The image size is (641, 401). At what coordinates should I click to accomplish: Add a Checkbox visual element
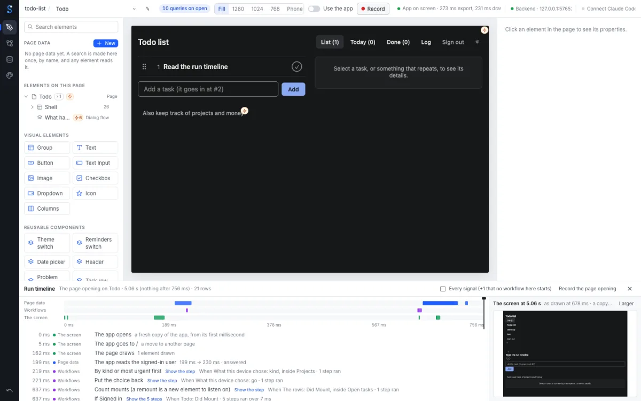click(x=95, y=178)
